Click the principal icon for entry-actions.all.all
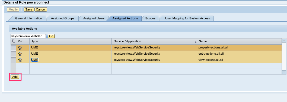The image size is (287, 102). 20,54
